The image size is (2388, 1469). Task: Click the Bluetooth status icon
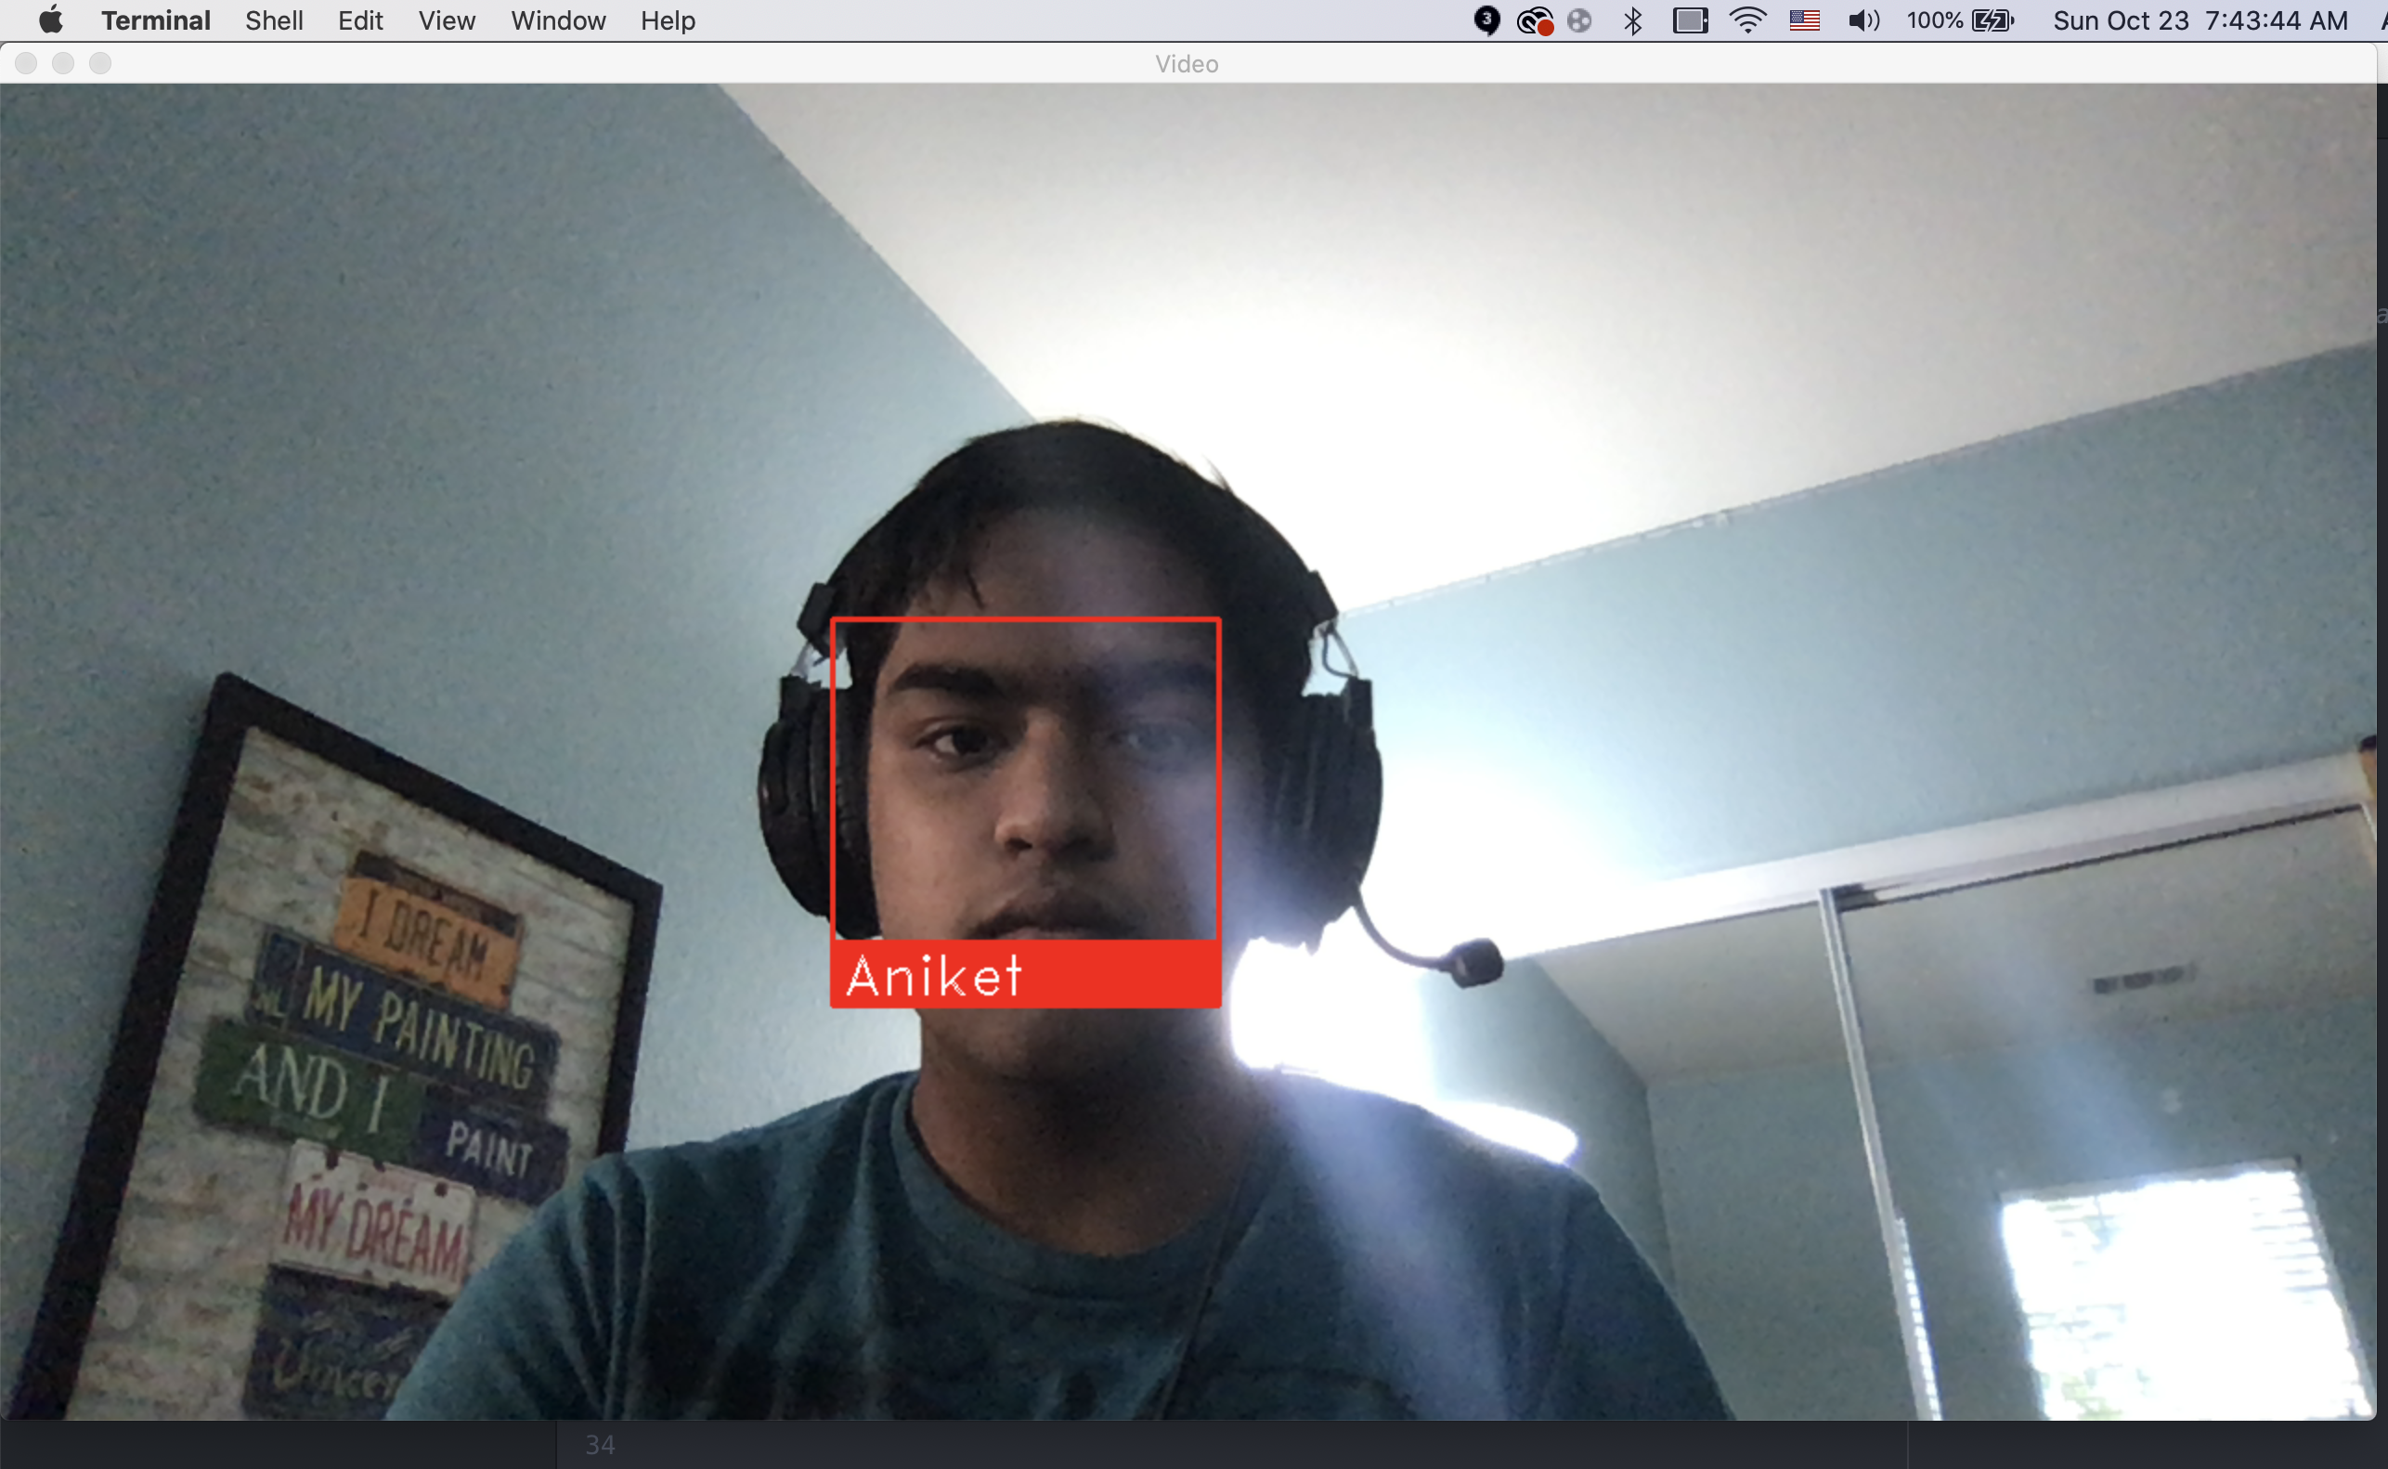(1632, 20)
